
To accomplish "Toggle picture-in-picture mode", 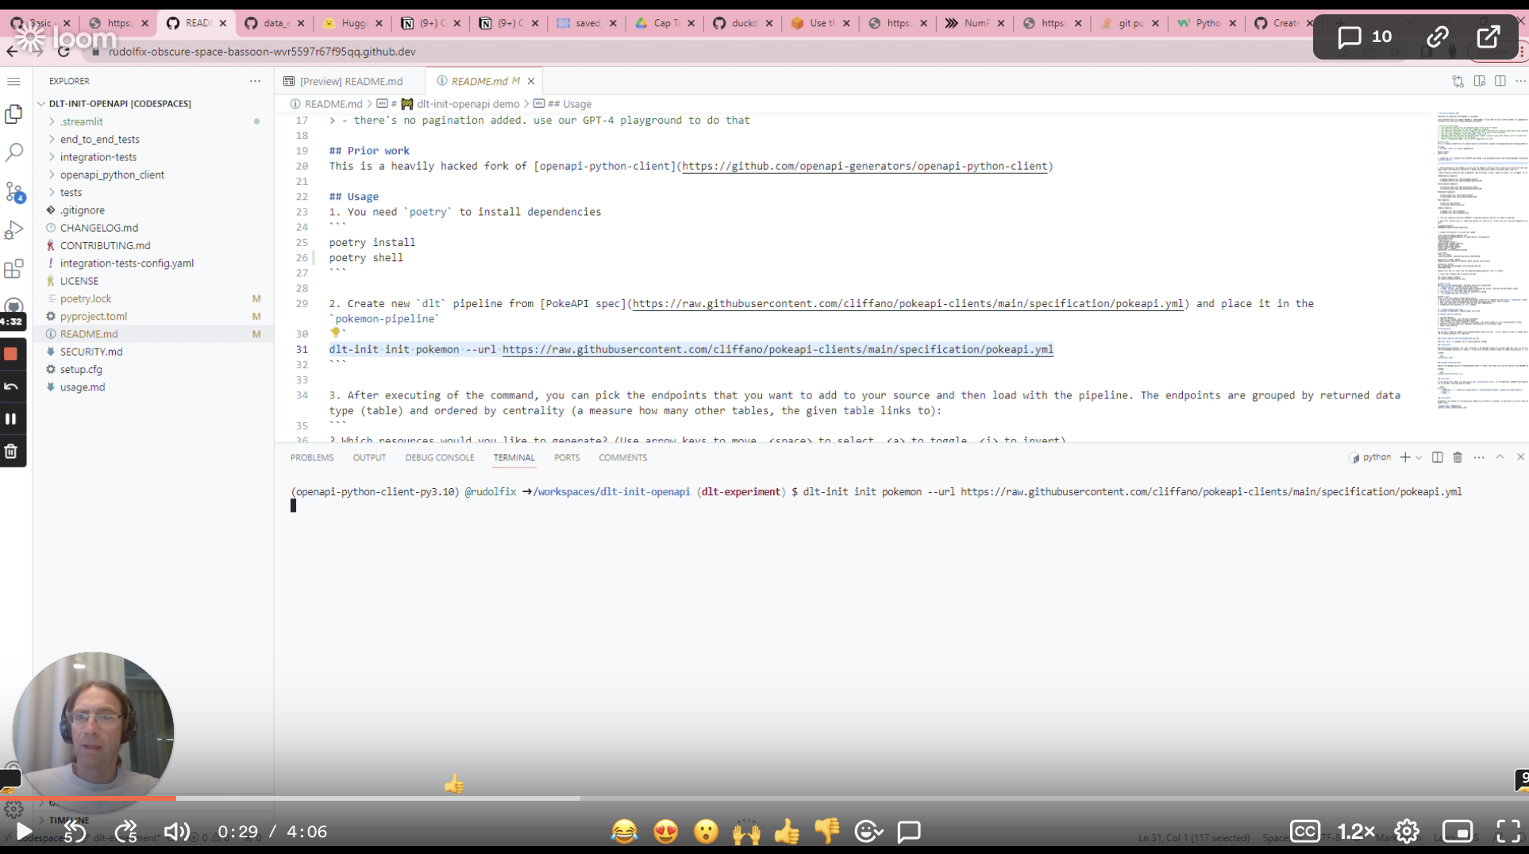I will pyautogui.click(x=1458, y=831).
